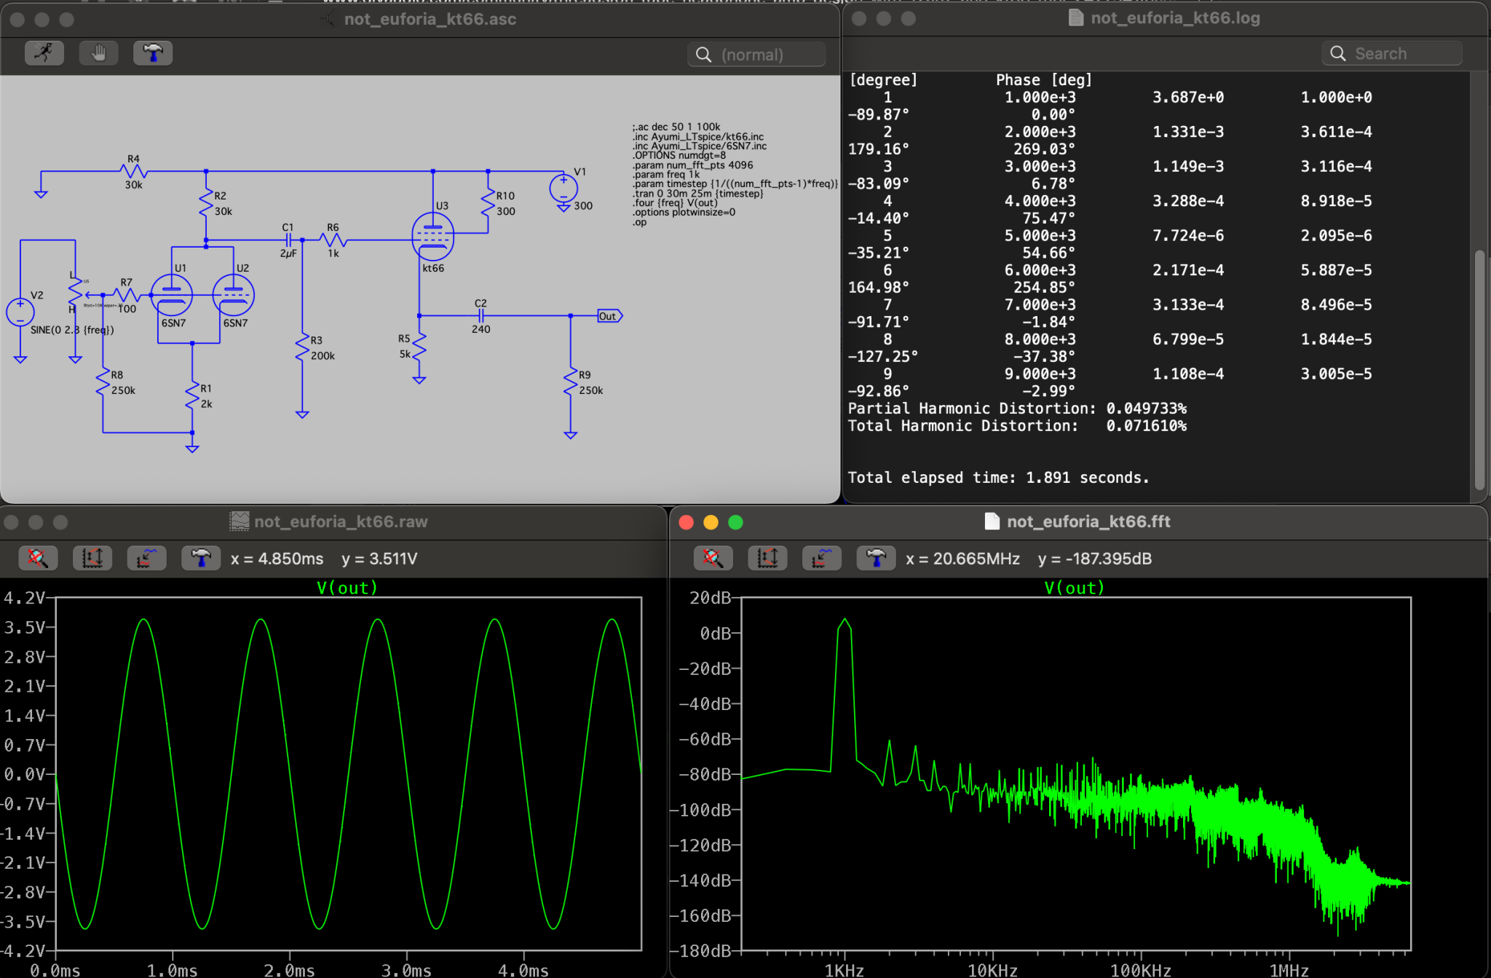This screenshot has width=1491, height=978.
Task: Select resistor R6 1k in schematic
Action: click(333, 240)
